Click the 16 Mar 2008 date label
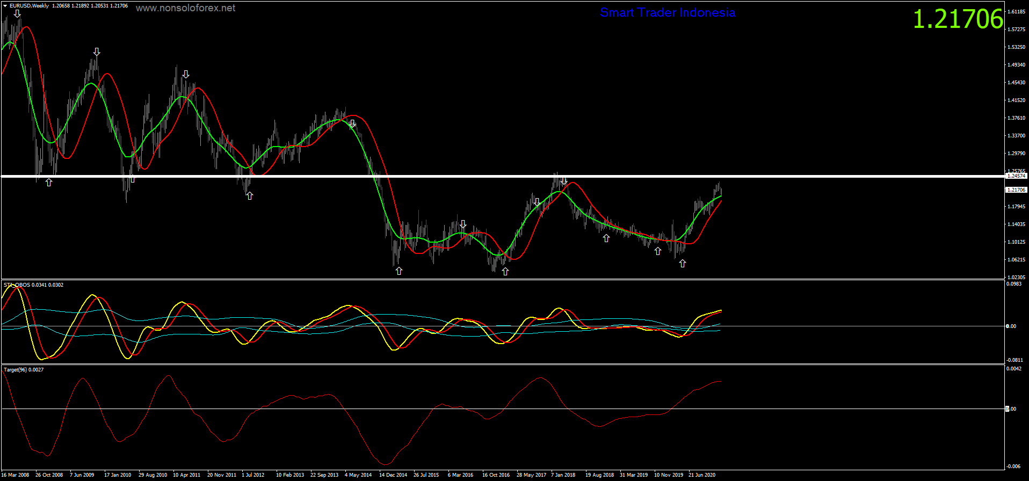The width and height of the screenshot is (1029, 481). [x=15, y=475]
